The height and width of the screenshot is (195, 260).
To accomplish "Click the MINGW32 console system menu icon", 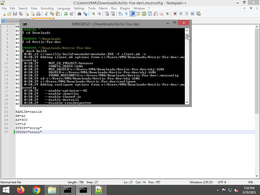I will (x=25, y=24).
